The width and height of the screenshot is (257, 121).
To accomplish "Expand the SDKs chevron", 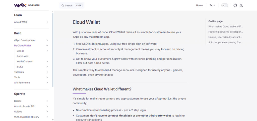I will [47, 67].
